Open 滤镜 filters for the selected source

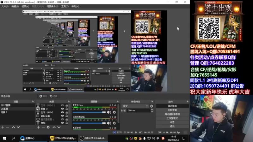click(x=54, y=96)
